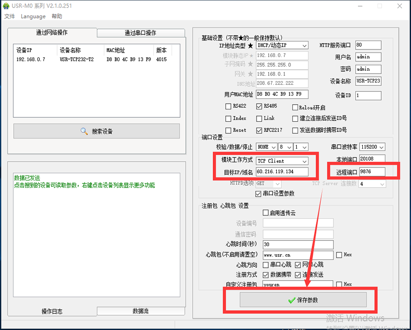Click the 远程端口 field showing 9876
The height and width of the screenshot is (330, 411).
point(371,172)
